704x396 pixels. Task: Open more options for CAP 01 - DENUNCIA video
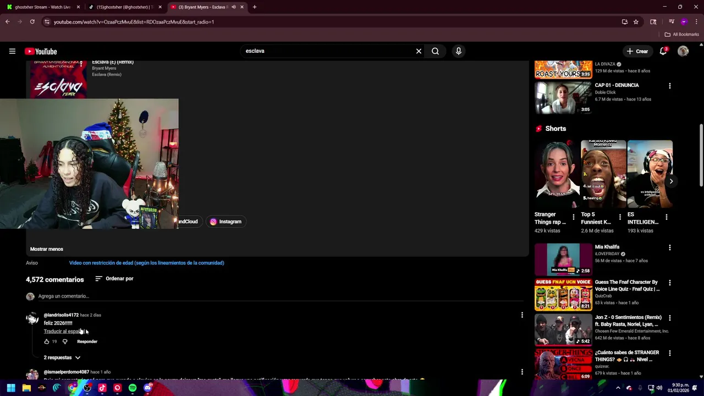669,86
